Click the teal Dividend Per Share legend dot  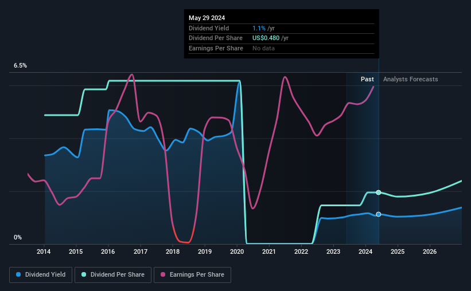84,274
